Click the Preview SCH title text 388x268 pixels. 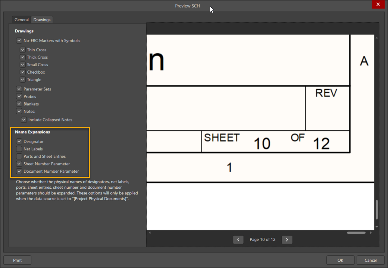coord(187,6)
